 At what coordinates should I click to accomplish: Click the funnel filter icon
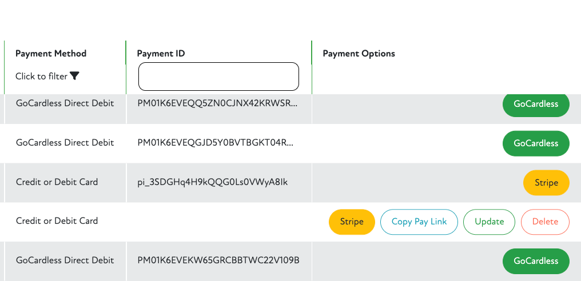(x=74, y=76)
